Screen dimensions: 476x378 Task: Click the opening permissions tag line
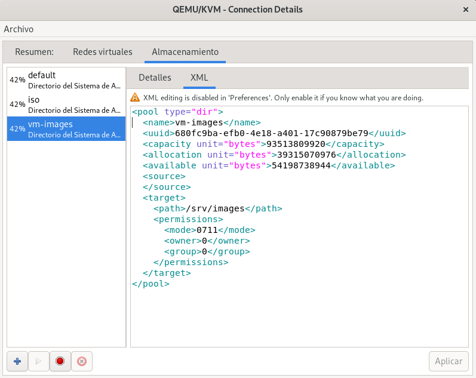(x=188, y=219)
